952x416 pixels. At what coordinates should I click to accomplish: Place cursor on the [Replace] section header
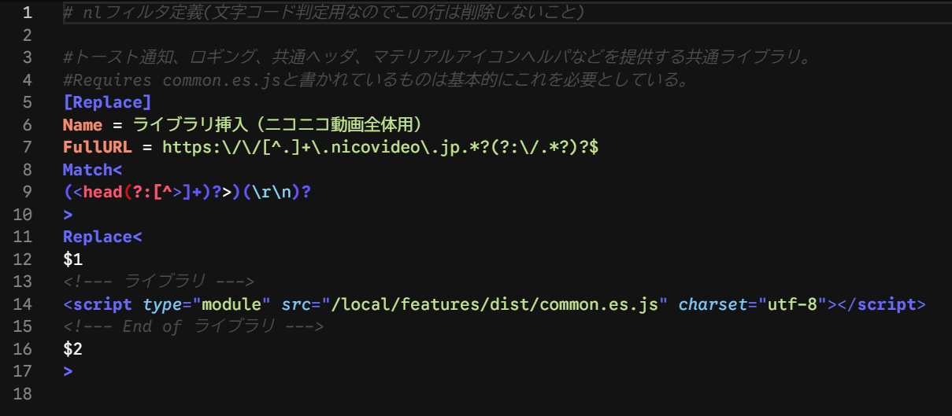107,102
